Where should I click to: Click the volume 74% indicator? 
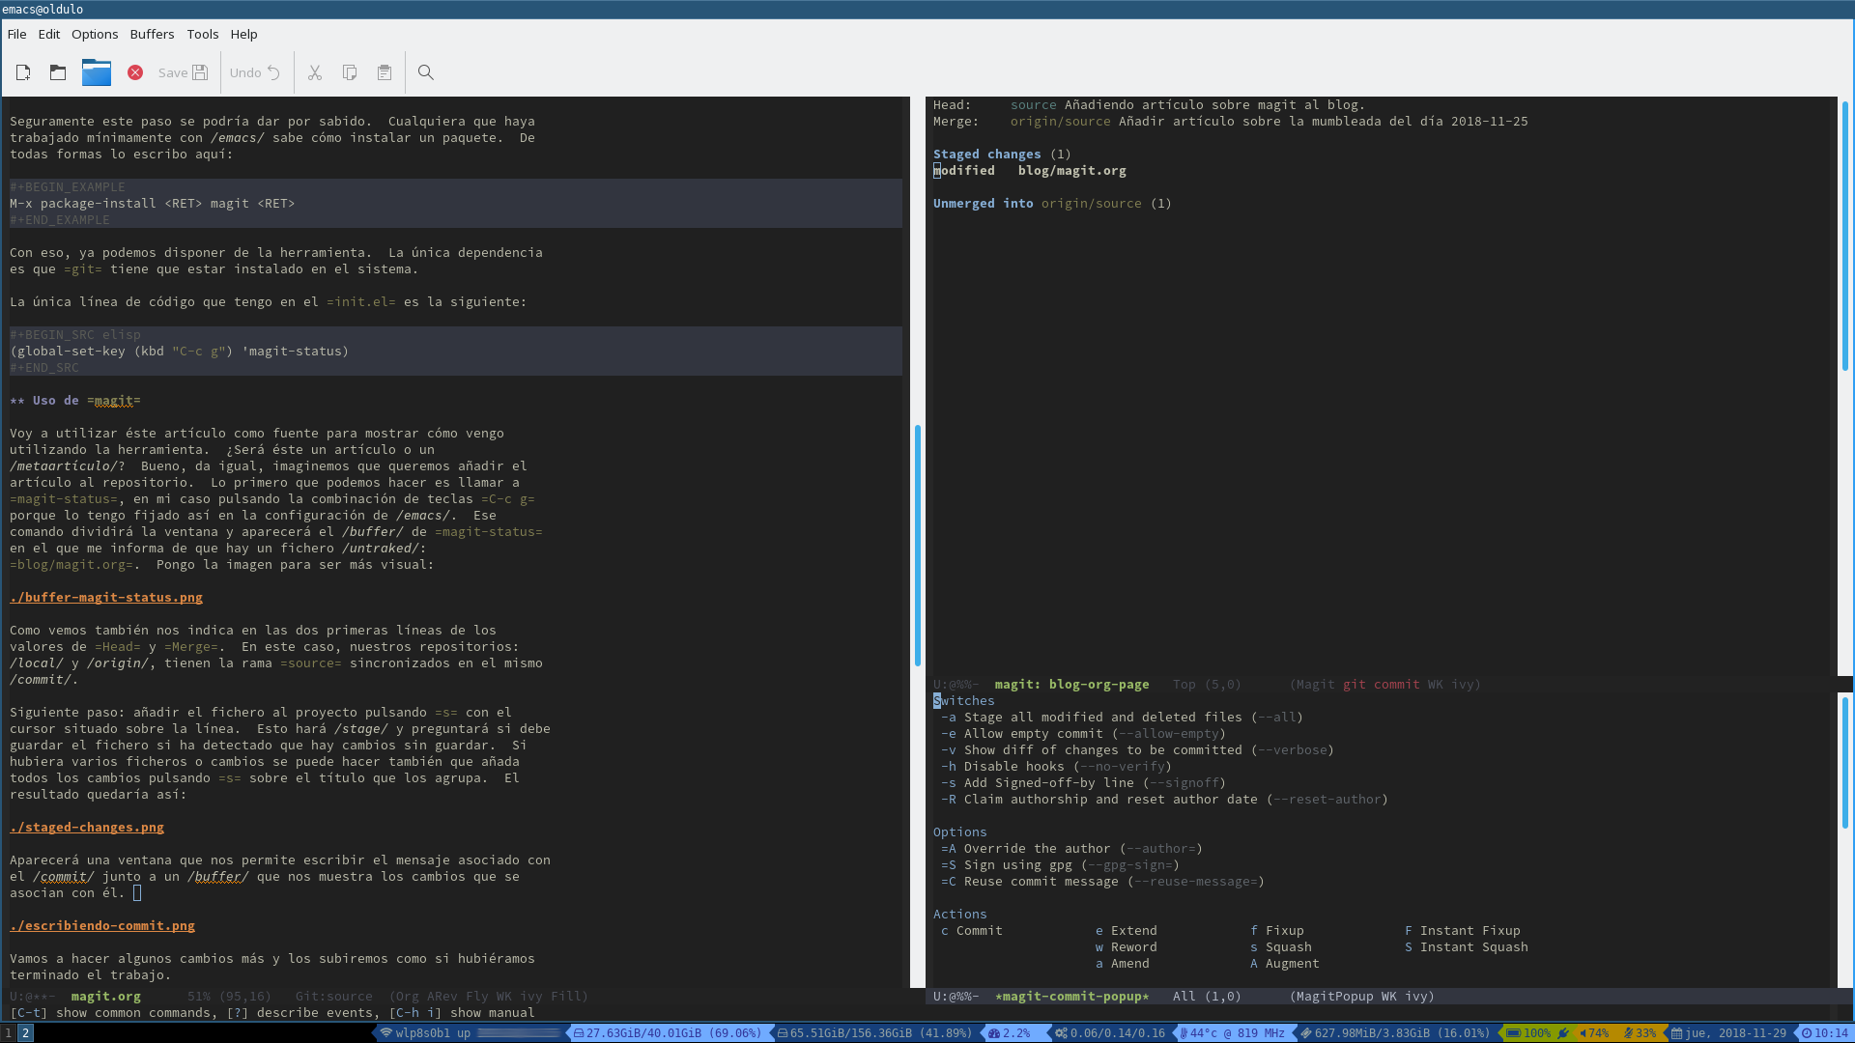click(1594, 1033)
